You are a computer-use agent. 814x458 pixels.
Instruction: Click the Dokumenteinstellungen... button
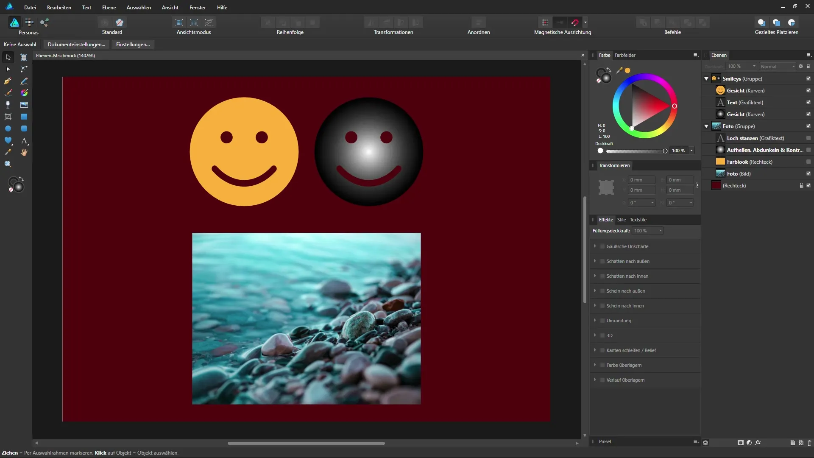coord(76,45)
